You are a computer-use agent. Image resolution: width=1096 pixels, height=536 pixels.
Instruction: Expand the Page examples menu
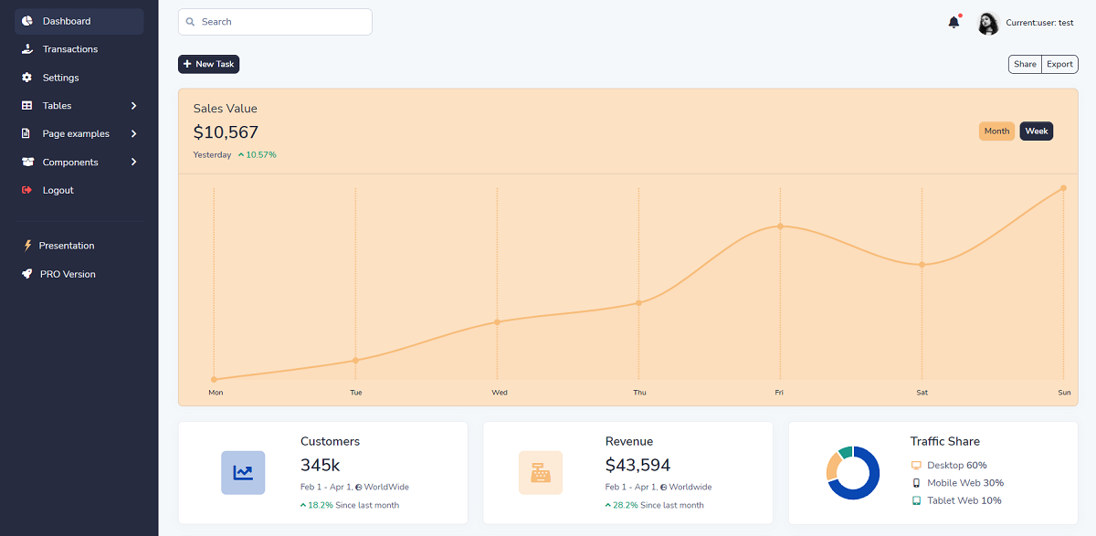pos(78,133)
